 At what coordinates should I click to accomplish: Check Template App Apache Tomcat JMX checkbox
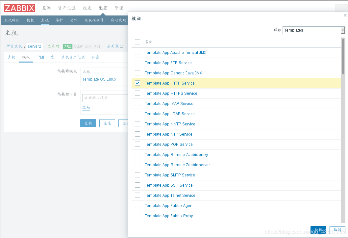point(137,52)
